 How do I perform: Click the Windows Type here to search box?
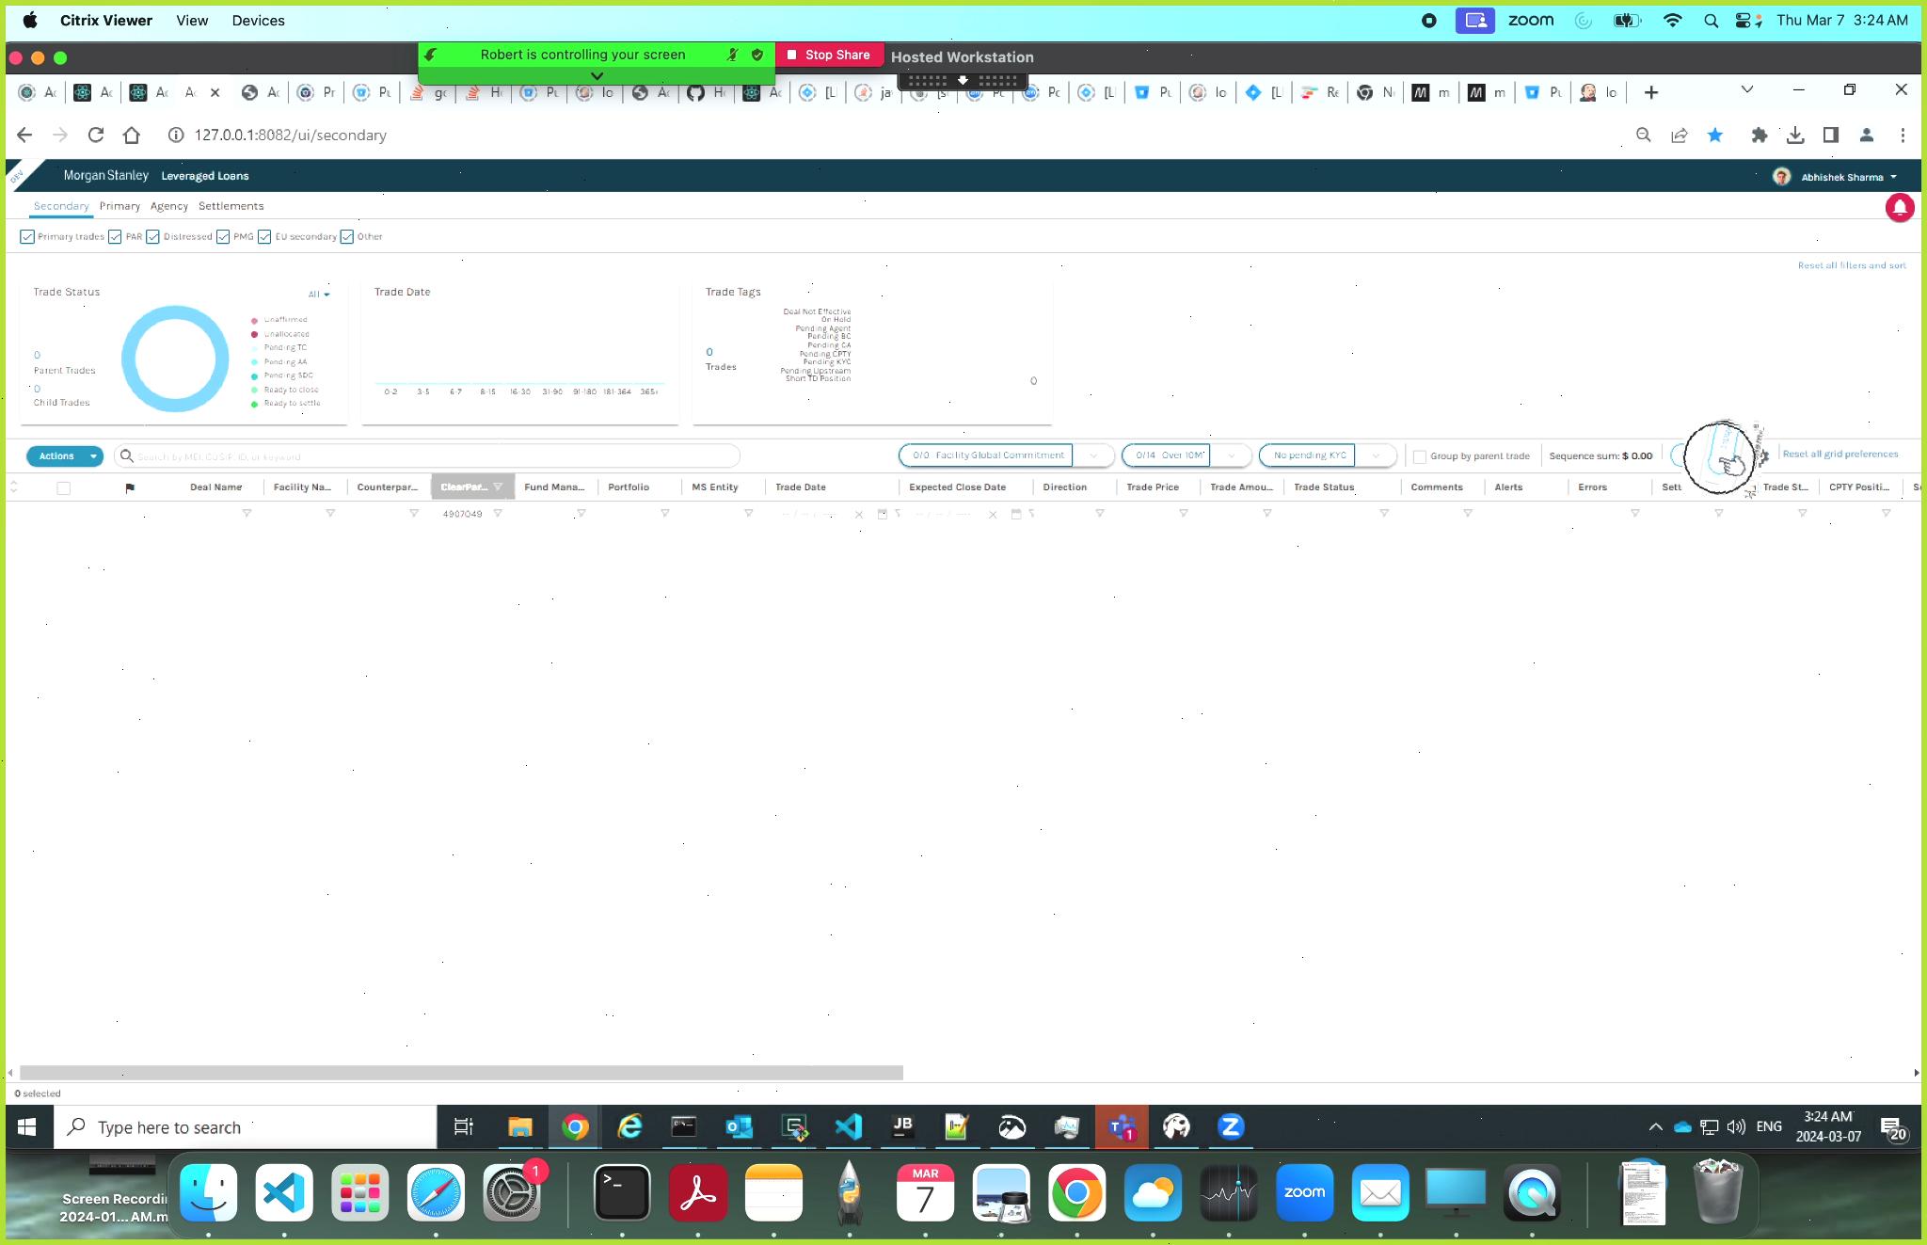tap(245, 1127)
